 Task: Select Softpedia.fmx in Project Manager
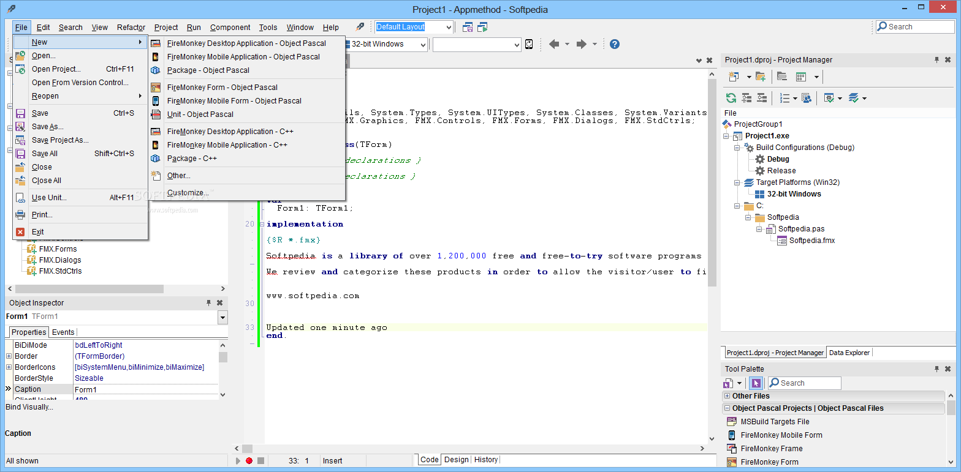click(x=812, y=241)
